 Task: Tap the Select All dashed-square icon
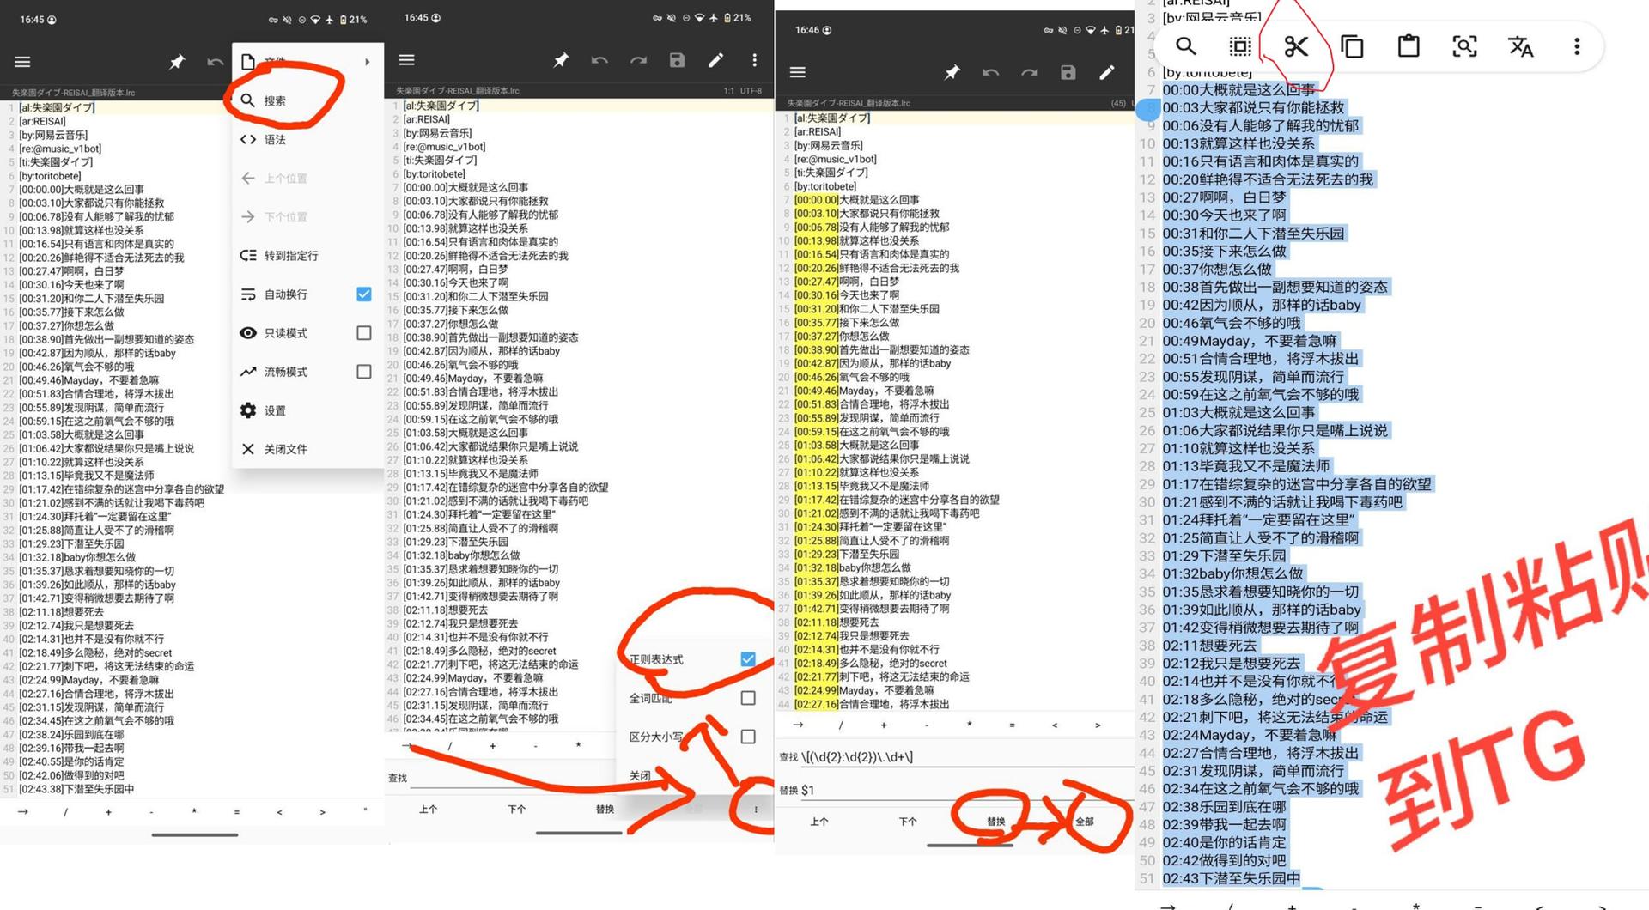click(1240, 46)
